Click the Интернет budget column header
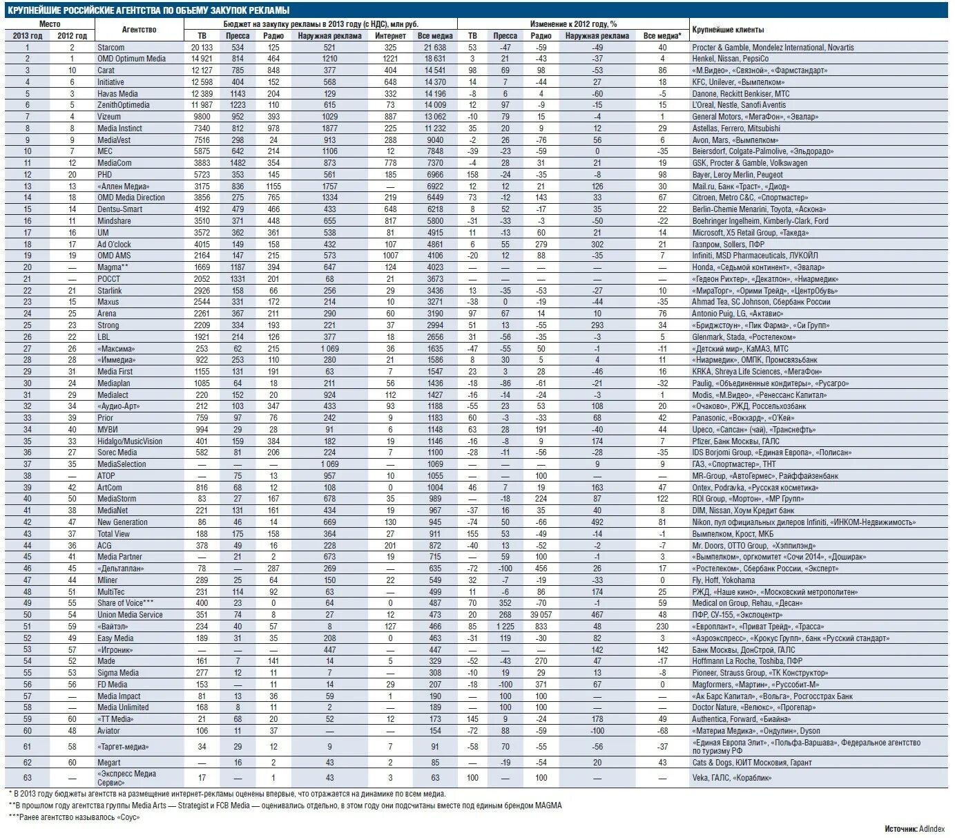This screenshot has width=955, height=838. point(390,36)
